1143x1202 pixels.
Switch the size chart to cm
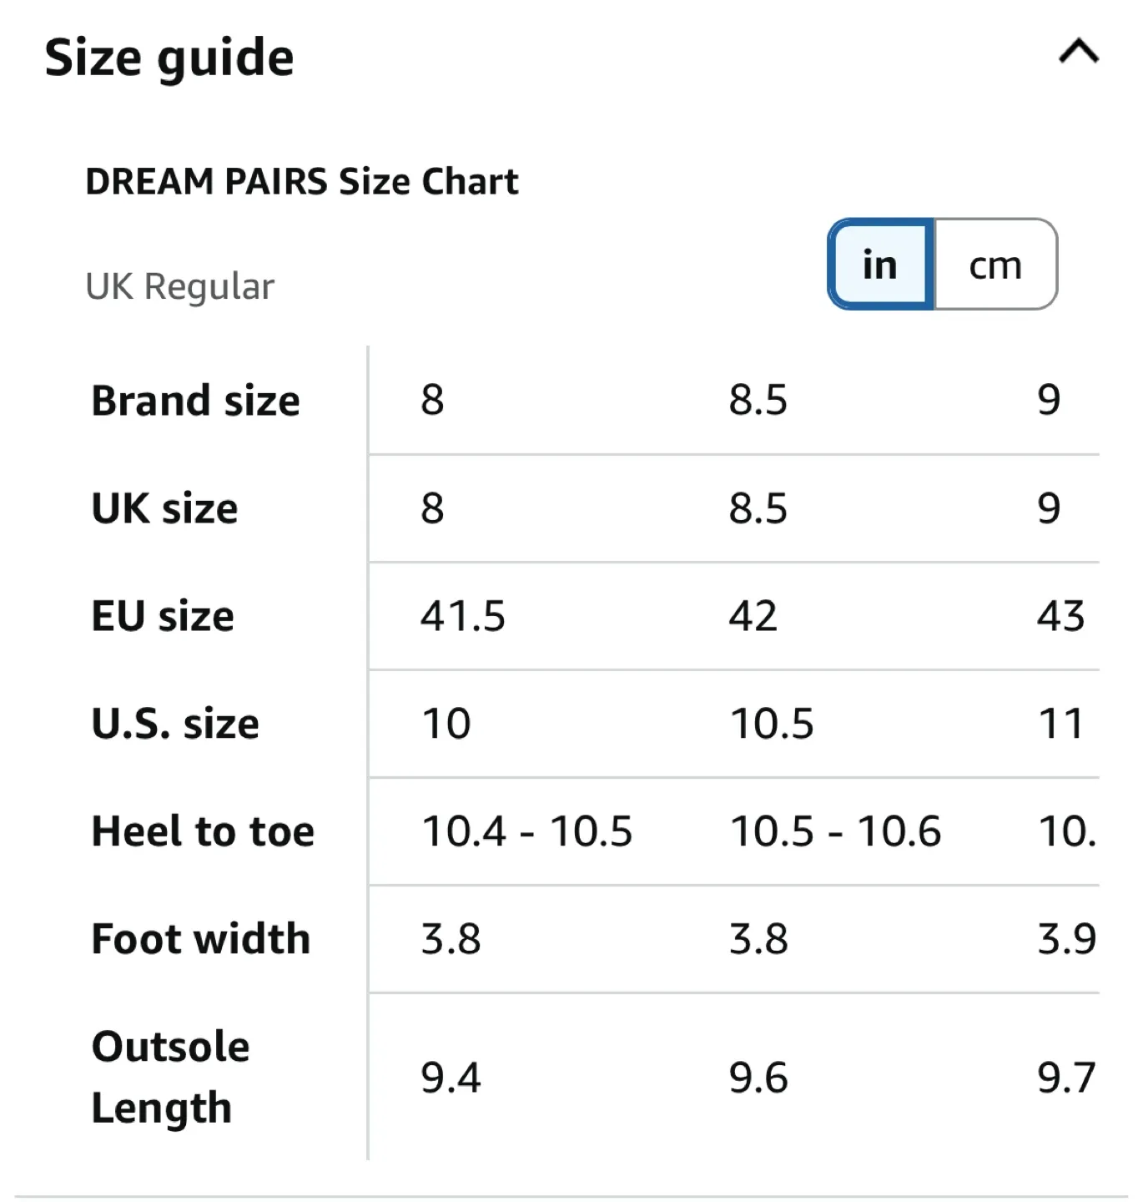point(995,265)
